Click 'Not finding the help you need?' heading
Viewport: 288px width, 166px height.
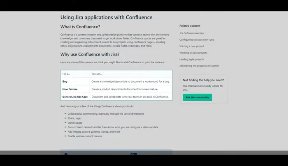tap(203, 80)
